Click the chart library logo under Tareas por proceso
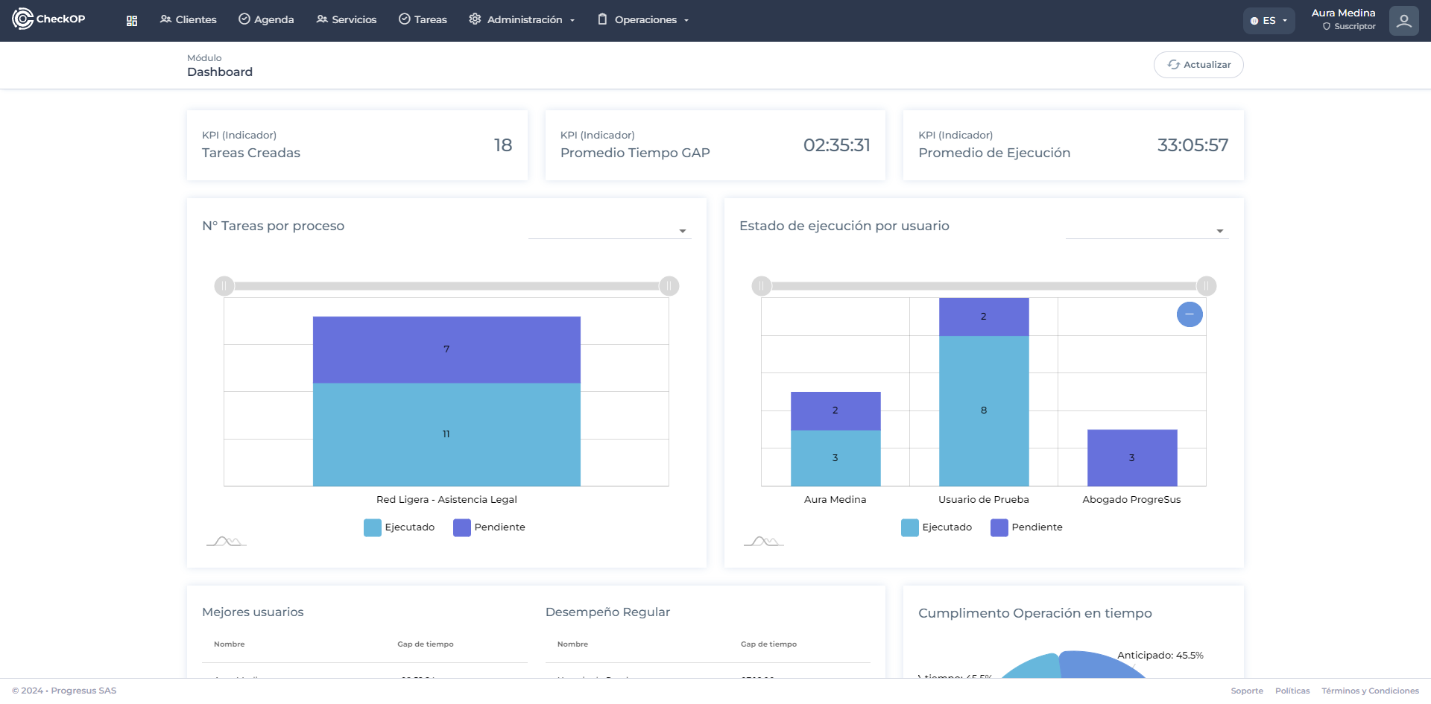Screen dimensions: 1431x704 [227, 541]
